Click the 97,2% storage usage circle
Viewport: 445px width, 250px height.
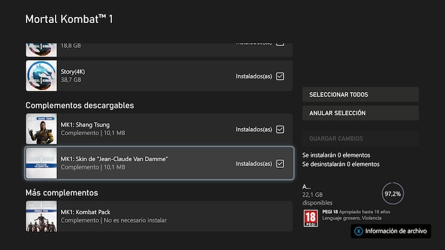point(392,194)
